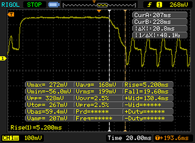Click the orange cursor B bottom handle
The height and width of the screenshot is (143, 195).
[x=125, y=131]
